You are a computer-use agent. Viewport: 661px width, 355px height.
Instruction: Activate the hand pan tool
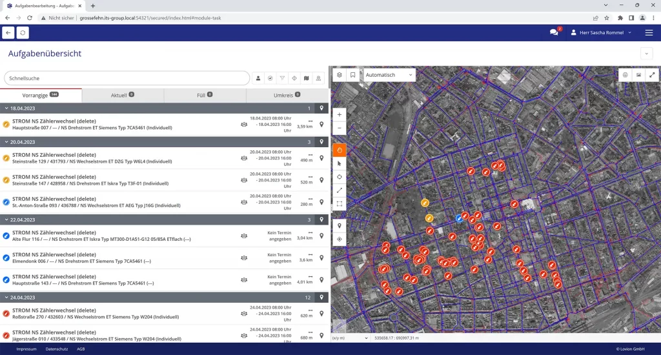[x=340, y=150]
